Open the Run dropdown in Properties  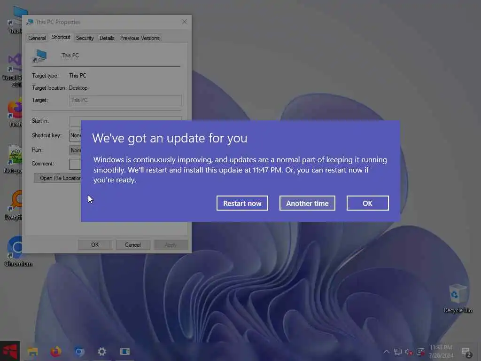(75, 150)
